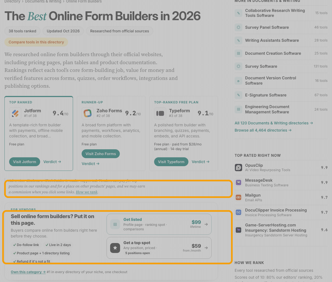The height and width of the screenshot is (282, 332).
Task: Browse all 4,464 directories link
Action: 263,130
